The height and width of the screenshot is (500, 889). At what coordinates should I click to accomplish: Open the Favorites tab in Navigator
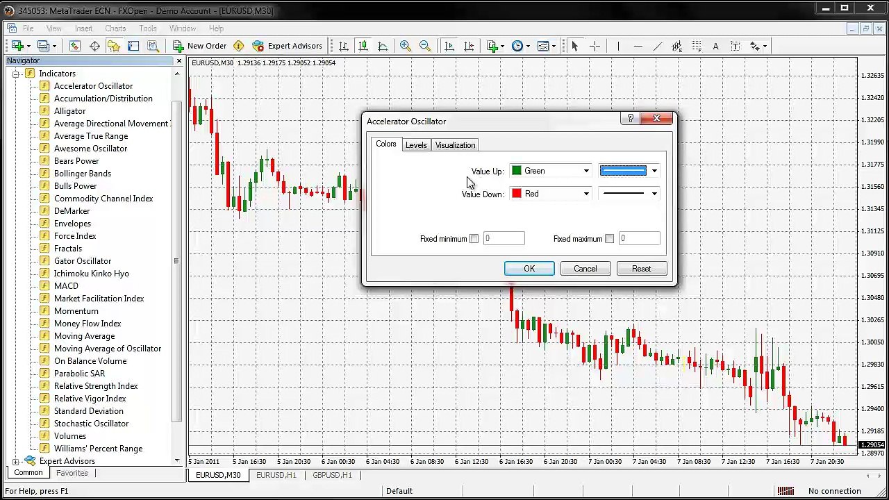(x=72, y=473)
